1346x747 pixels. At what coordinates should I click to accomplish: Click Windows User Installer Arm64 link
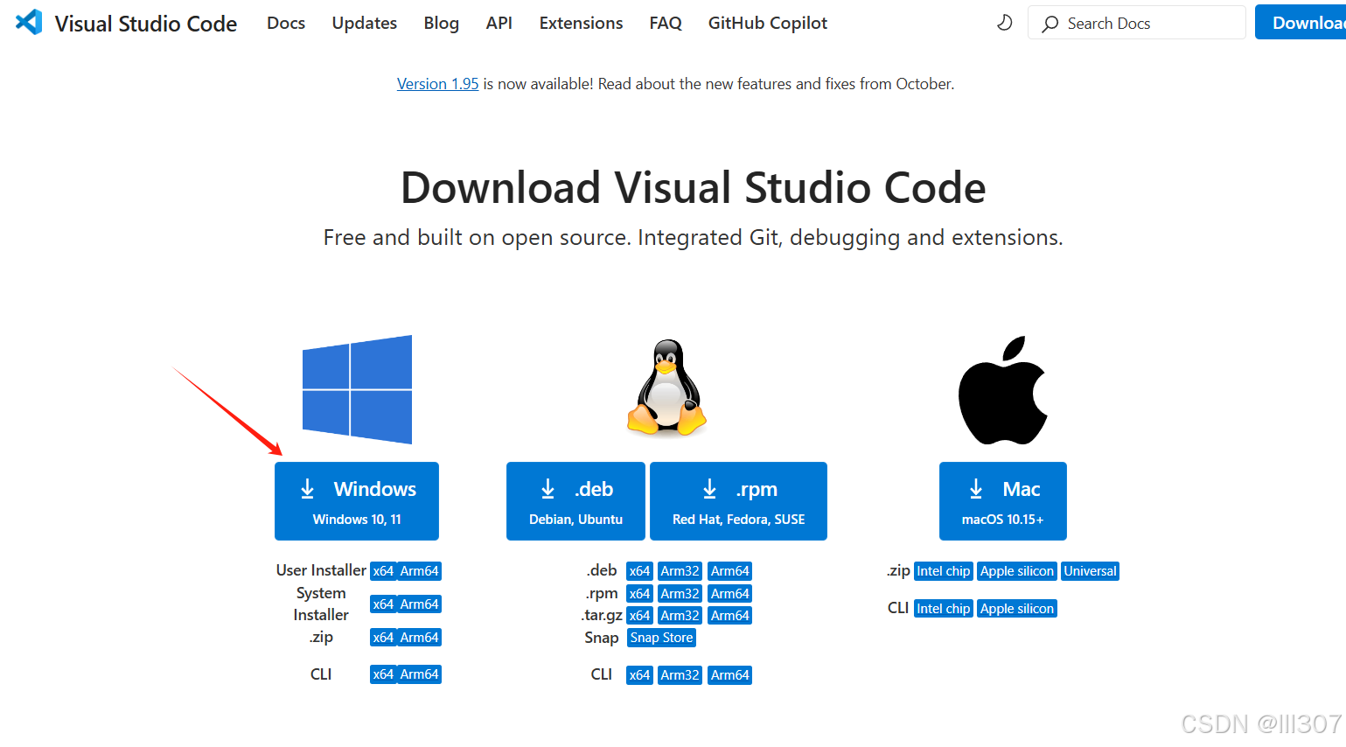(x=420, y=571)
